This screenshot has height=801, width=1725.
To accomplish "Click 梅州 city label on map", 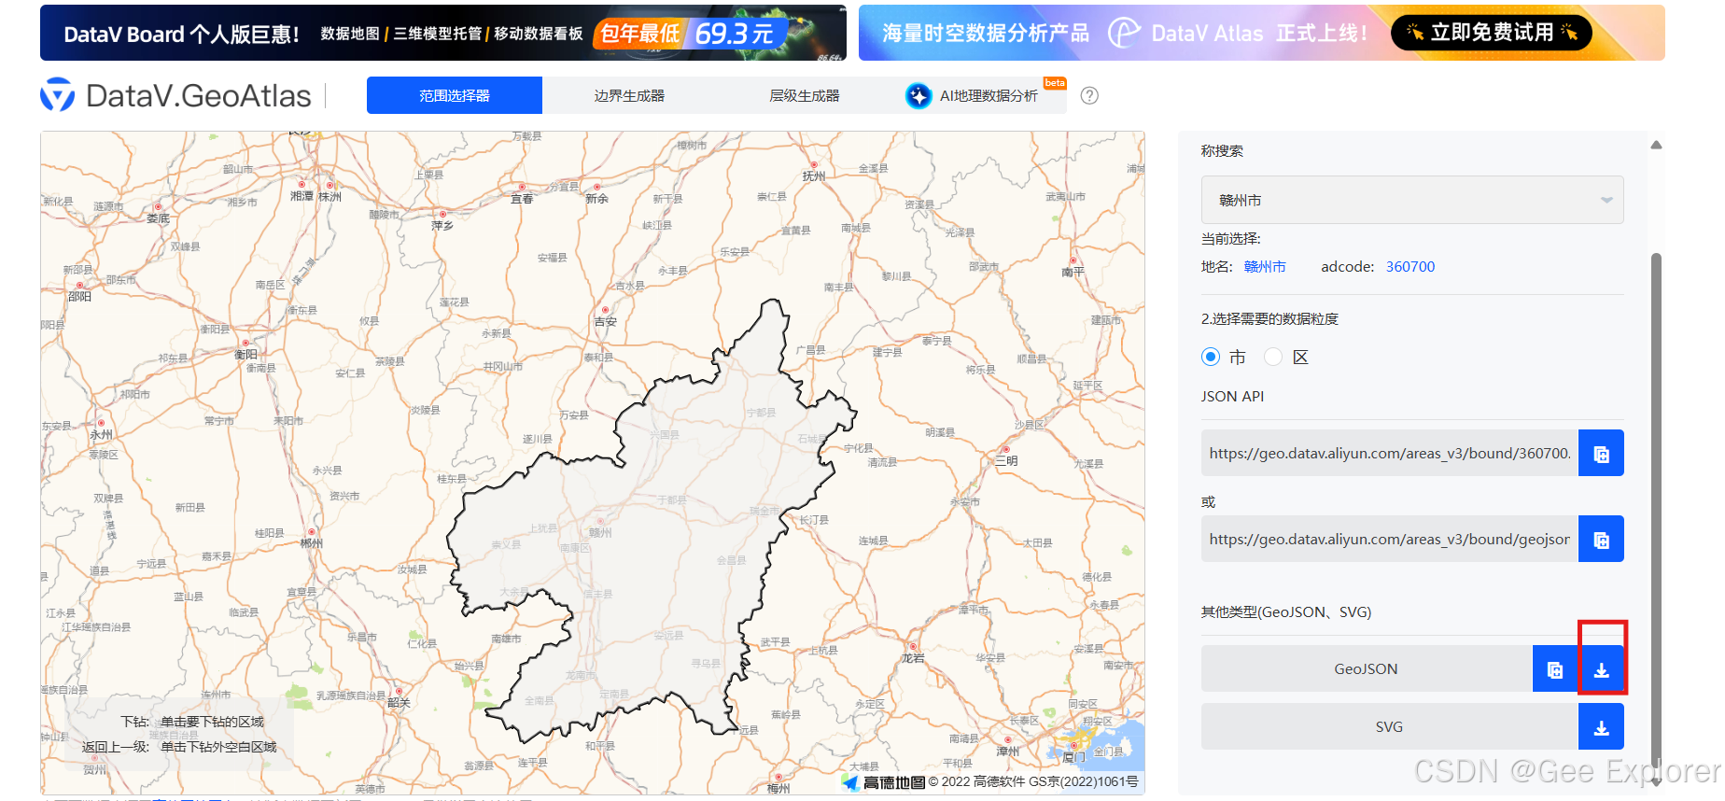I will point(778,789).
